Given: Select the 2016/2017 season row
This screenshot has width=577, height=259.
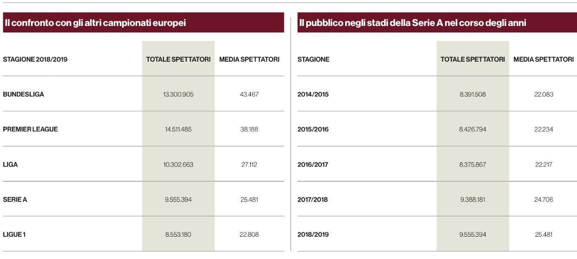Looking at the screenshot, I should coord(437,164).
